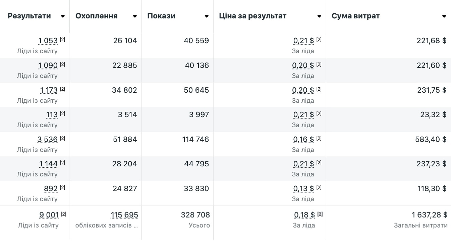Screen dimensions: 451x241
Task: Click the total 9 001 results value
Action: click(x=49, y=215)
